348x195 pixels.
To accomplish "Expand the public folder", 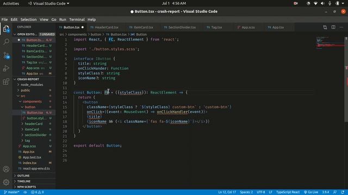I will click(34, 90).
